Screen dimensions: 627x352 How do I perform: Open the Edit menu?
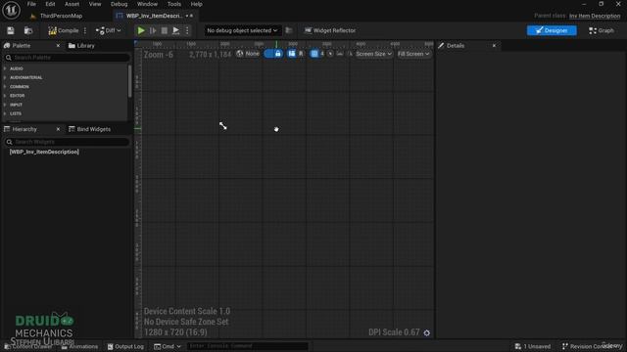pos(50,4)
